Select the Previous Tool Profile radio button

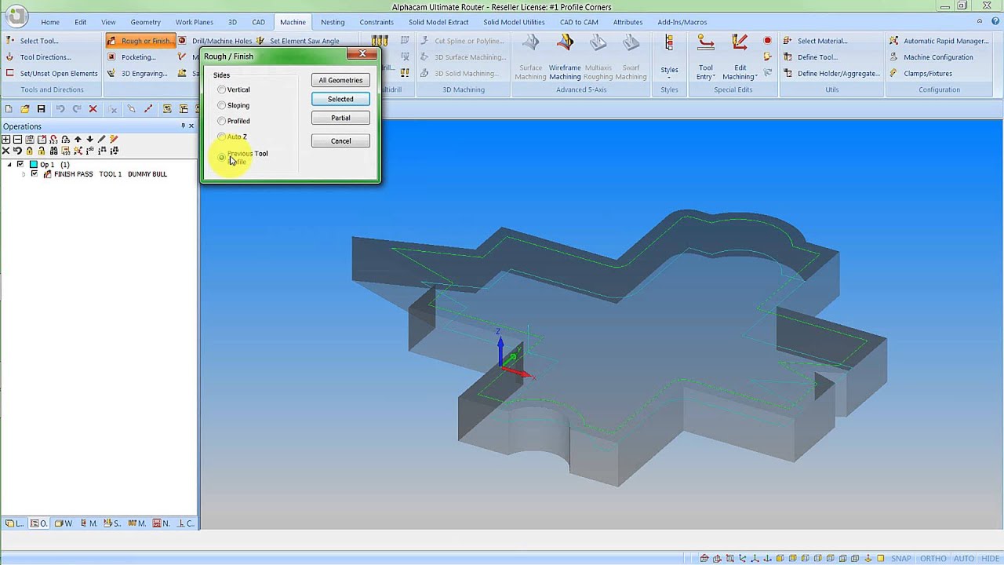pos(222,157)
